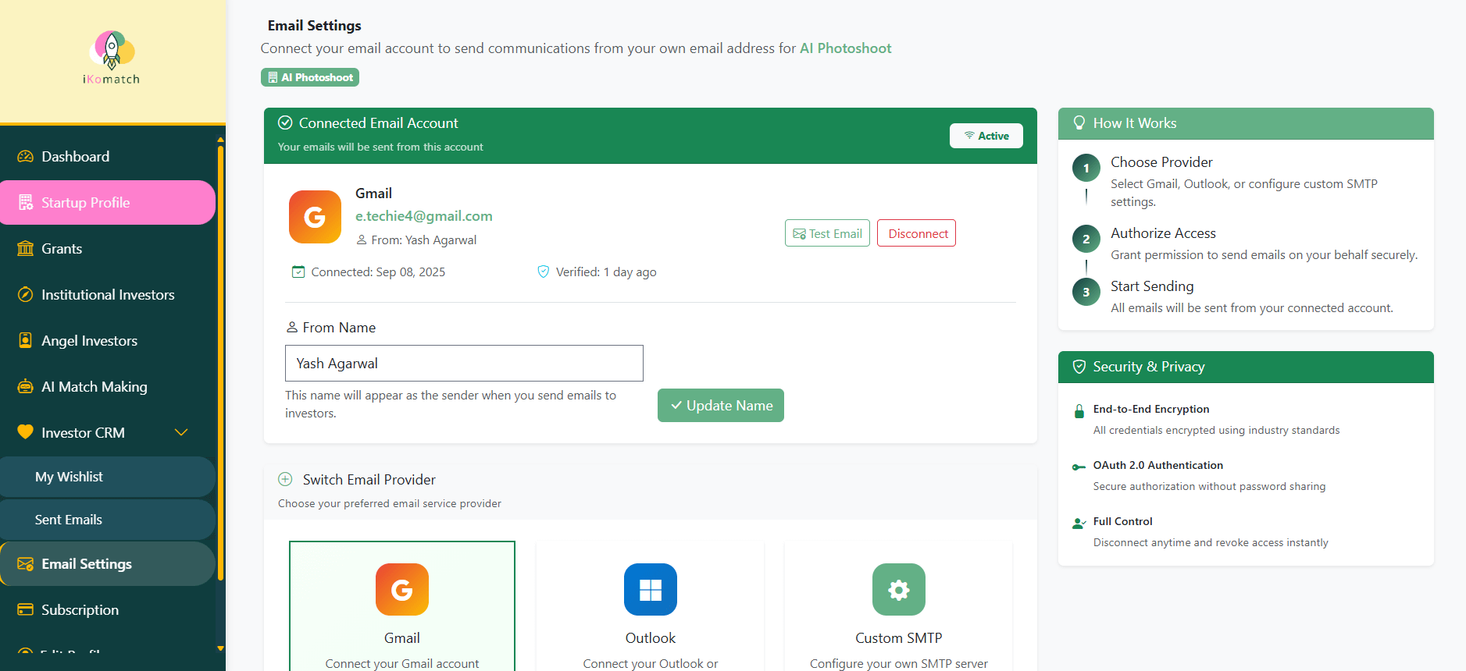Select the Custom SMTP provider card
Viewport: 1466px width, 671px height.
(x=899, y=606)
